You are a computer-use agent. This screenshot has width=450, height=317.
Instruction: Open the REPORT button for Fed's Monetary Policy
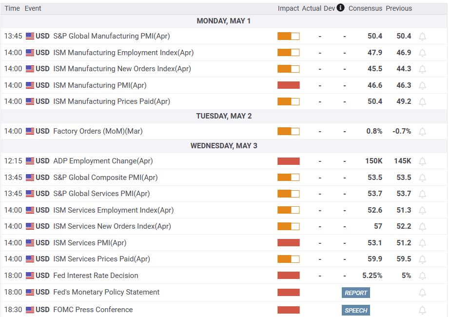356,293
